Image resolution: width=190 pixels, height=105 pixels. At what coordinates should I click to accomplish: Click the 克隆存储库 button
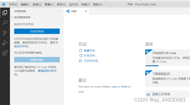click(x=37, y=60)
